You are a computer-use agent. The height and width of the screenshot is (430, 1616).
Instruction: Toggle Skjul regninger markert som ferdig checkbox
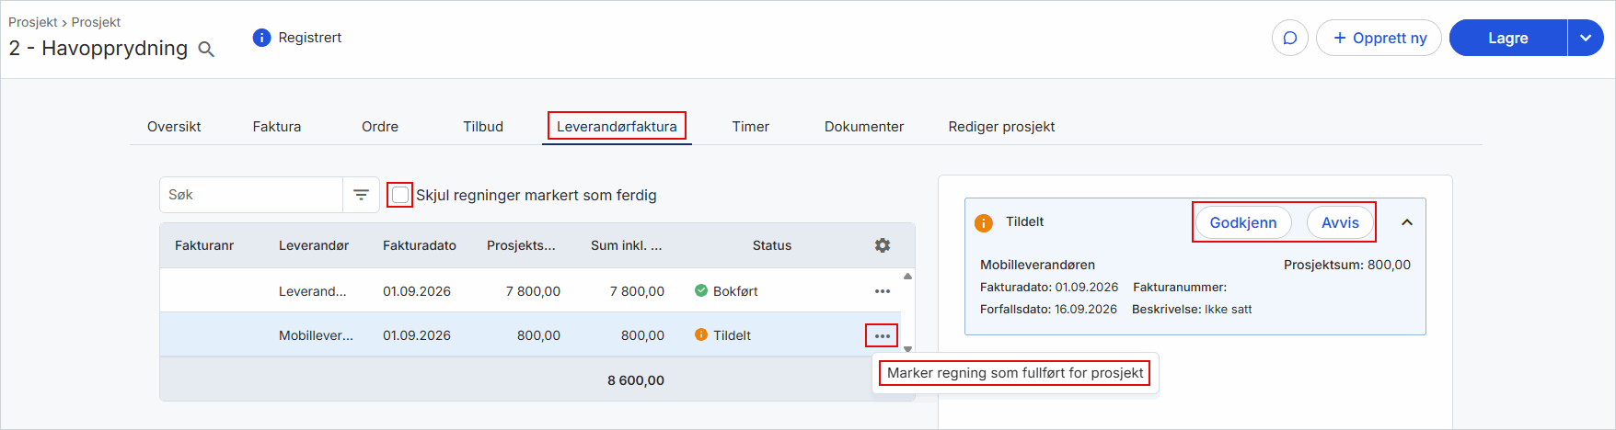pos(399,195)
